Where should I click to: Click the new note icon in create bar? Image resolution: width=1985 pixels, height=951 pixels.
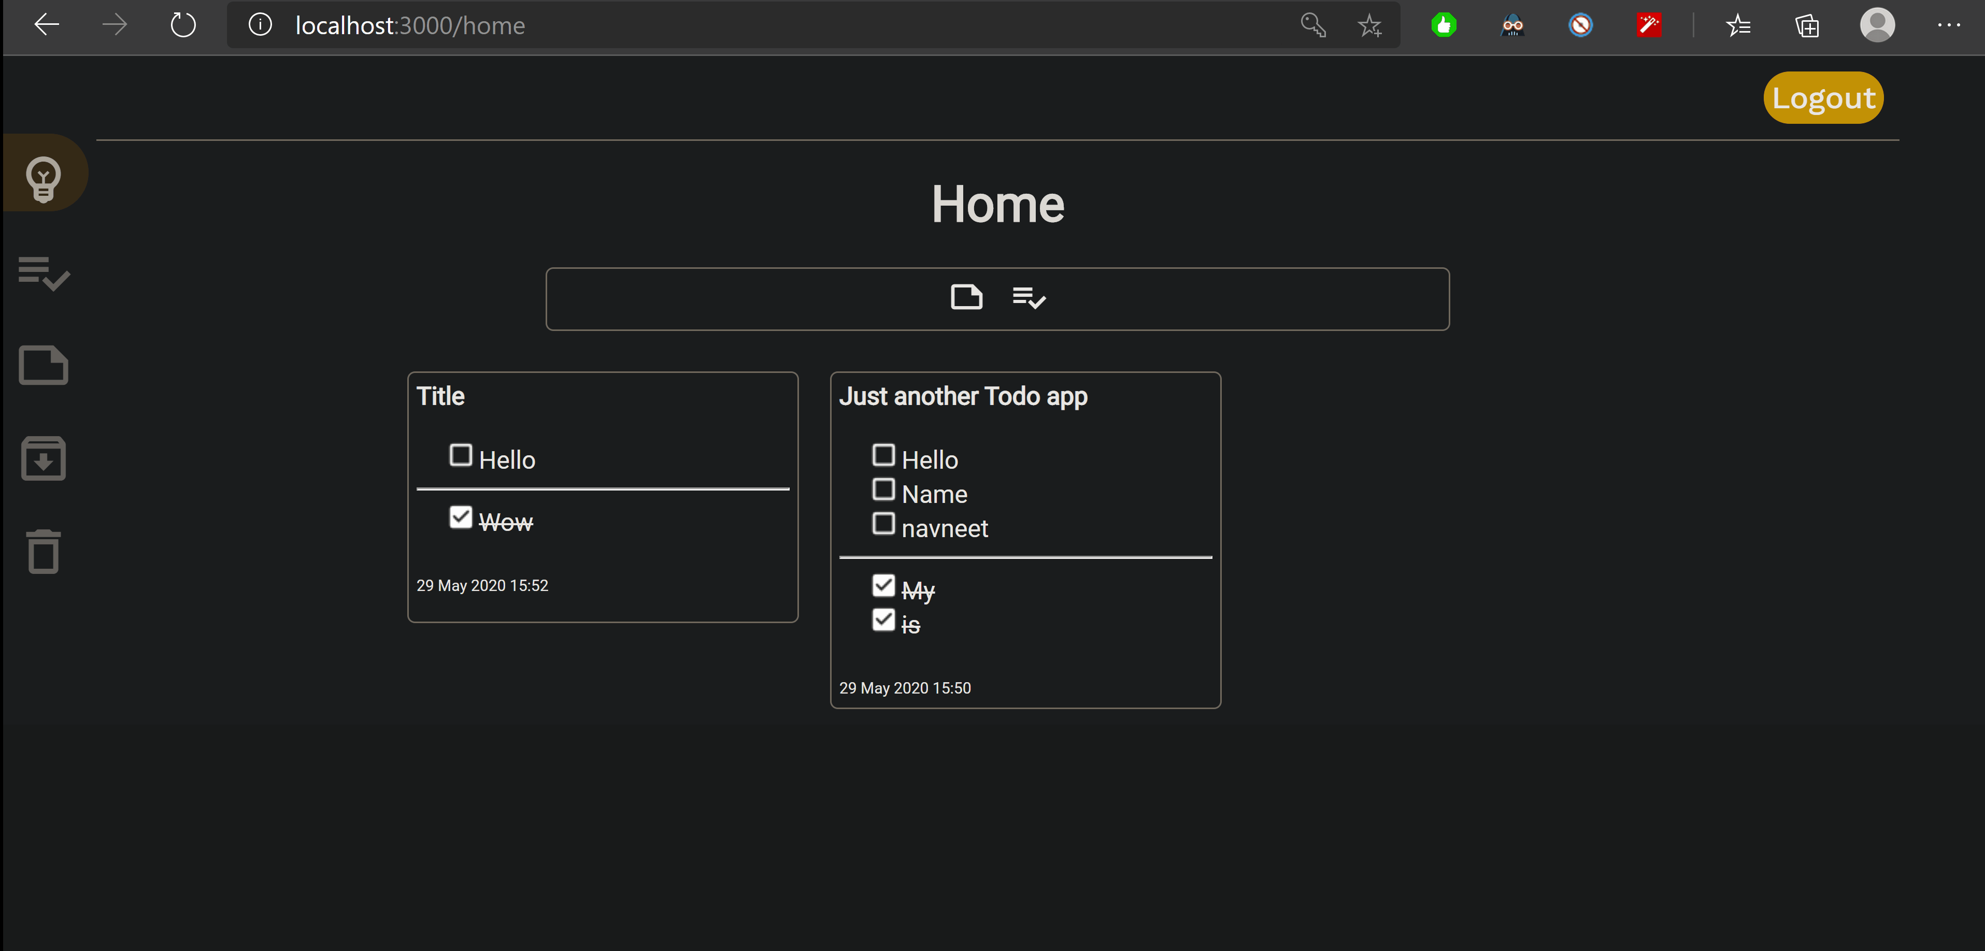pyautogui.click(x=966, y=297)
